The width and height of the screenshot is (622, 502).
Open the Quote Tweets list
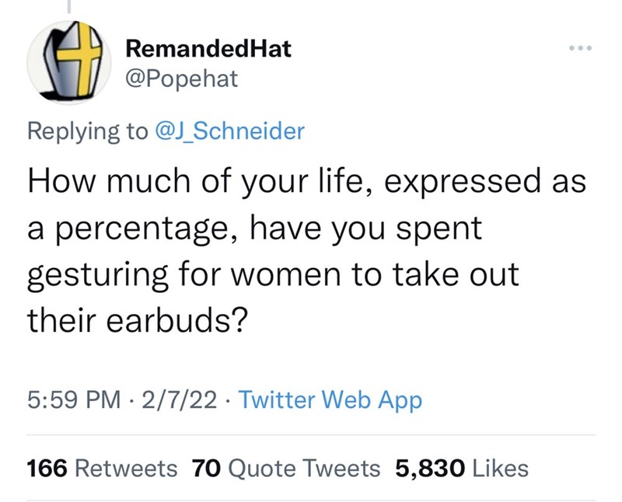[x=306, y=468]
